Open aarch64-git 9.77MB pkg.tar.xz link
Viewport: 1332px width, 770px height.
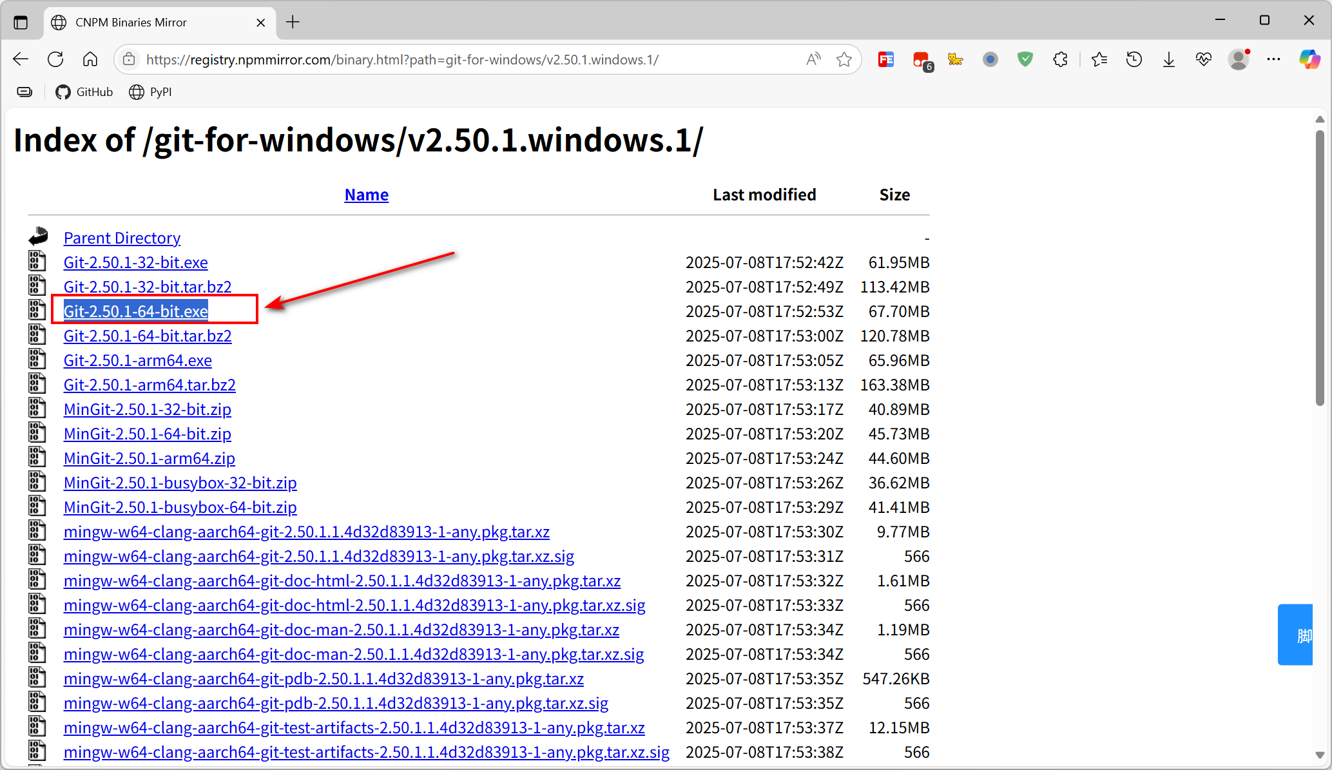coord(306,532)
